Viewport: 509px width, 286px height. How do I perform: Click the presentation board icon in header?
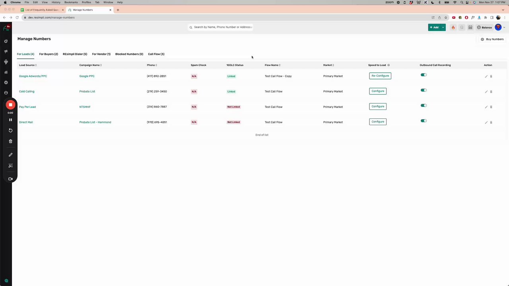[462, 27]
